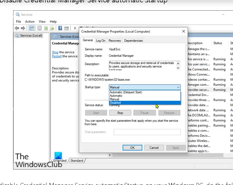Click the Export List toolbar icon
The image size is (233, 185).
52,28
